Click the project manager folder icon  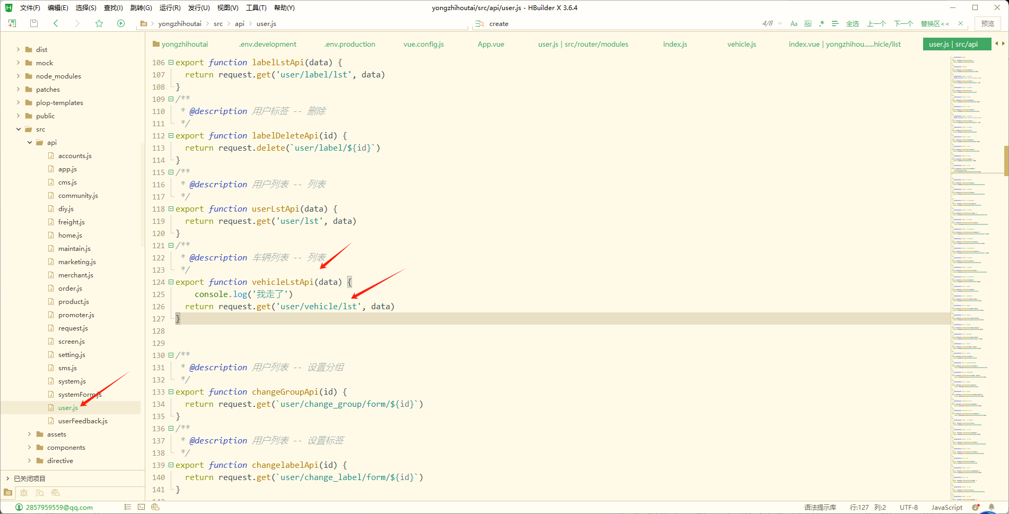coord(8,493)
